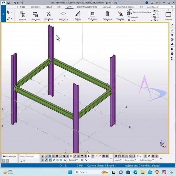This screenshot has width=176, height=176.
Task: Open the File hamburger menu
Action: click(3, 14)
